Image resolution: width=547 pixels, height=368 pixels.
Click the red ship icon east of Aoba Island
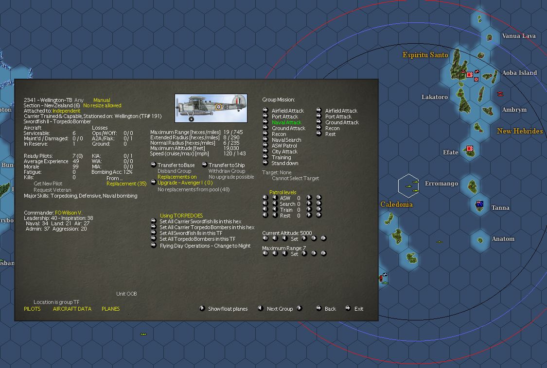coord(500,94)
